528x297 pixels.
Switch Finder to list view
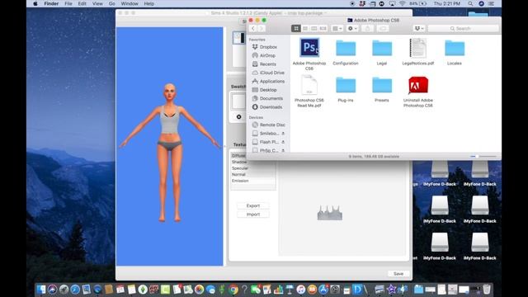(x=305, y=29)
